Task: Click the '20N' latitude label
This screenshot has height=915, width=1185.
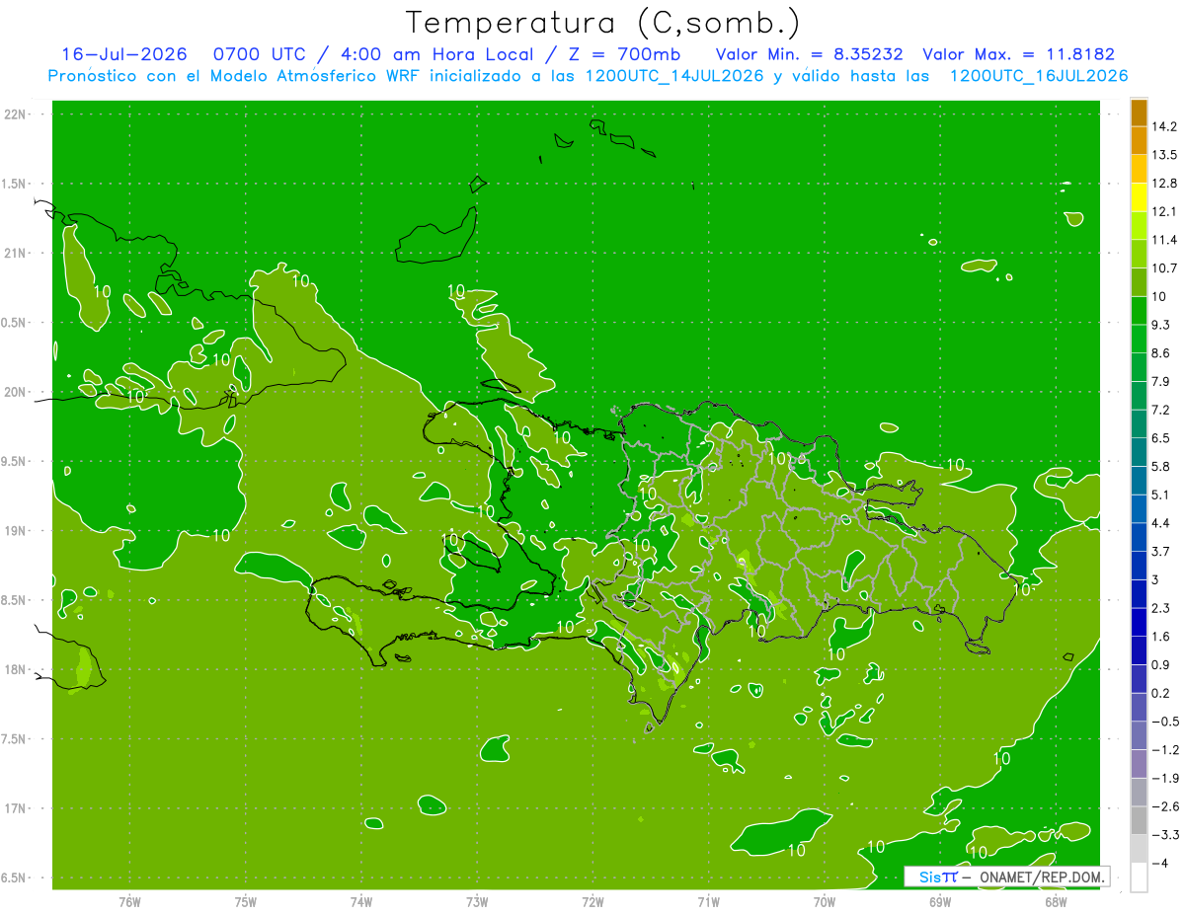Action: click(16, 392)
